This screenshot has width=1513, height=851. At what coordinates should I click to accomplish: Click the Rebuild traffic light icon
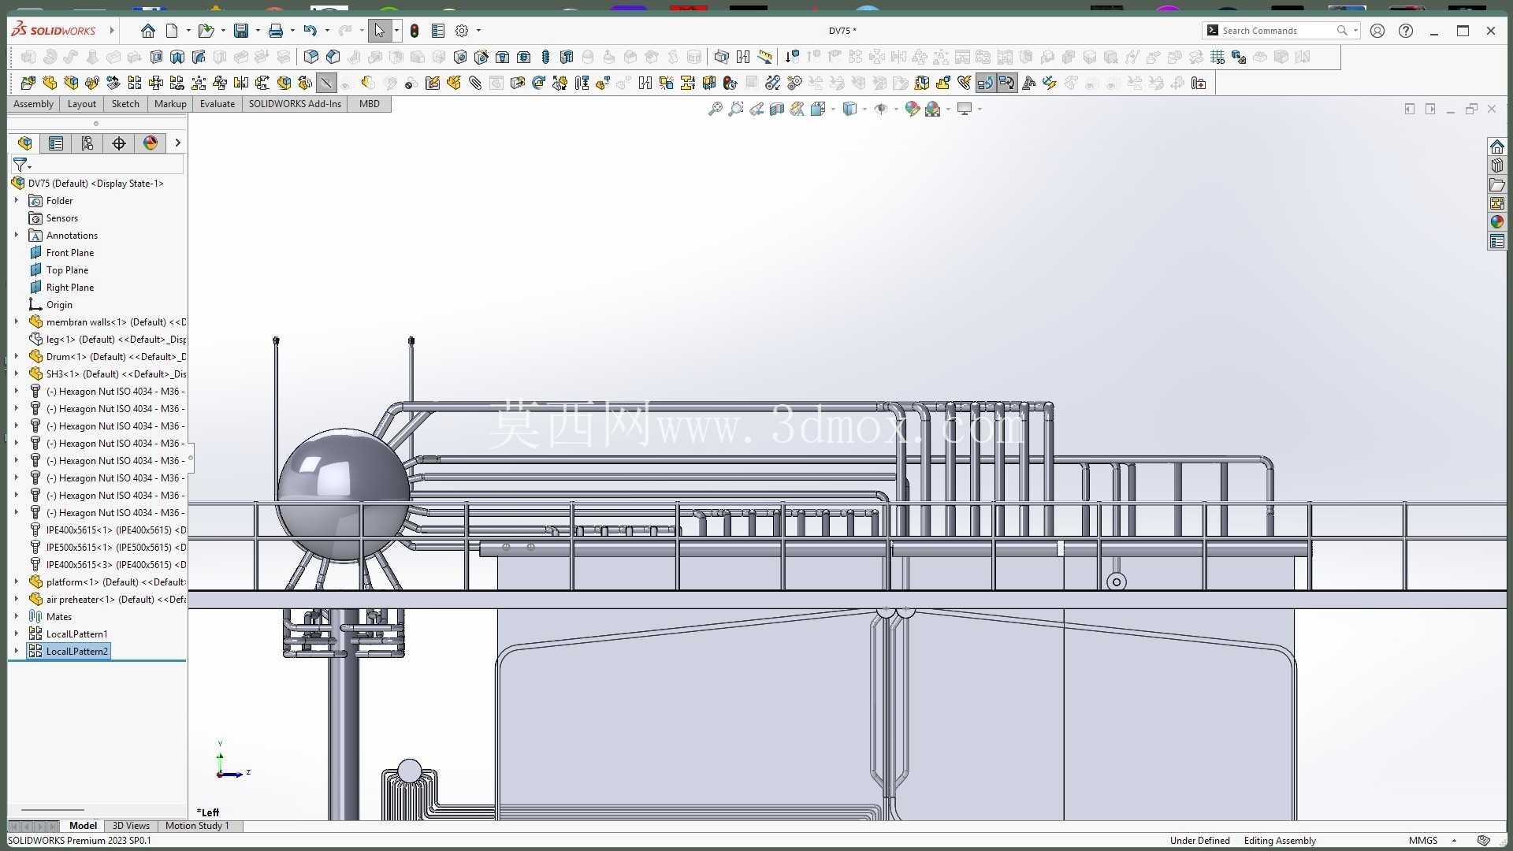(x=414, y=31)
